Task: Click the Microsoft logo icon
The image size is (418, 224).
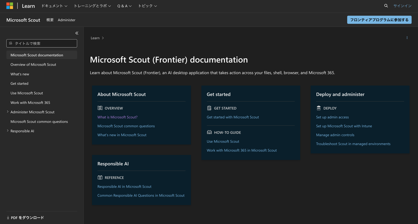Action: point(10,6)
